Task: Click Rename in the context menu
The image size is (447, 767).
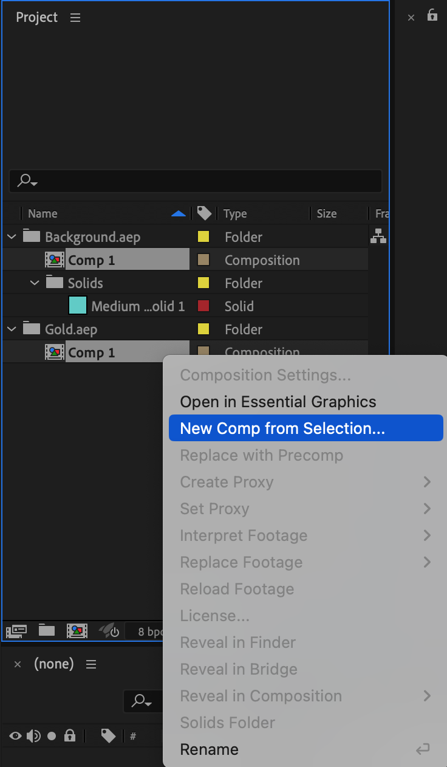Action: 210,749
